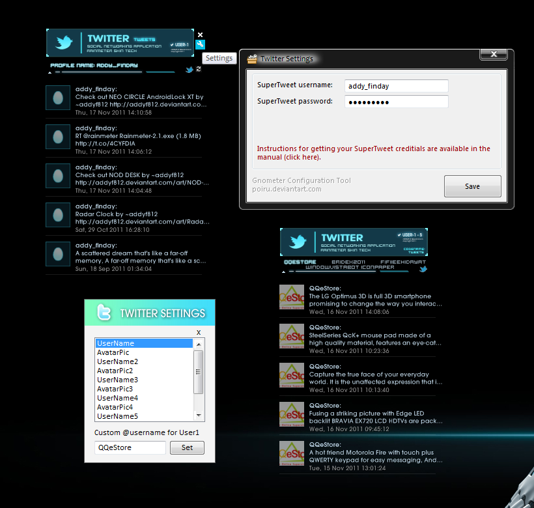This screenshot has height=508, width=534.
Task: Open the Check out NOD DESK tweet
Action: pyautogui.click(x=142, y=179)
